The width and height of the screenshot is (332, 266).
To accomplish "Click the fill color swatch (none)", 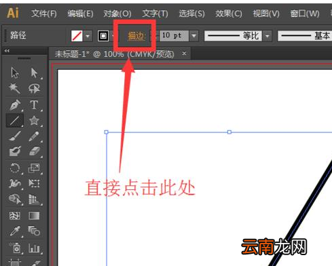I will [x=77, y=36].
